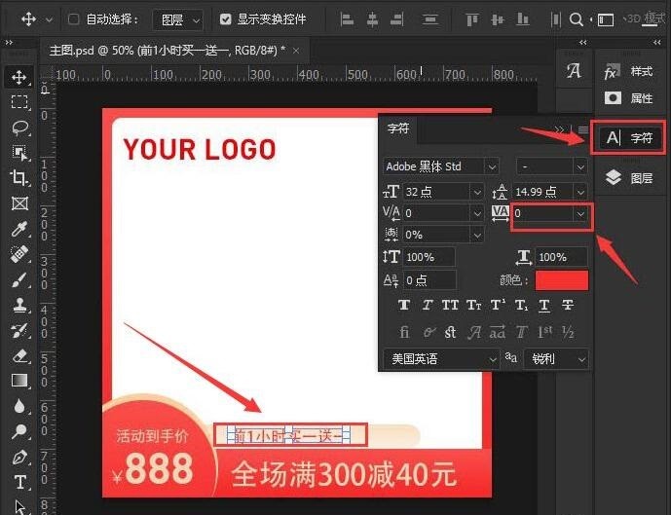The image size is (671, 515).
Task: Enable the 自动选择 checkbox
Action: point(74,19)
